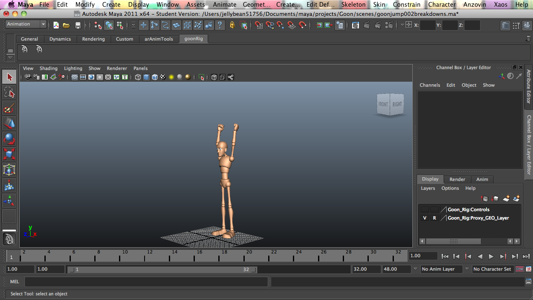Image resolution: width=533 pixels, height=300 pixels.
Task: Click the select camera icon in panel toolbar
Action: (x=28, y=77)
